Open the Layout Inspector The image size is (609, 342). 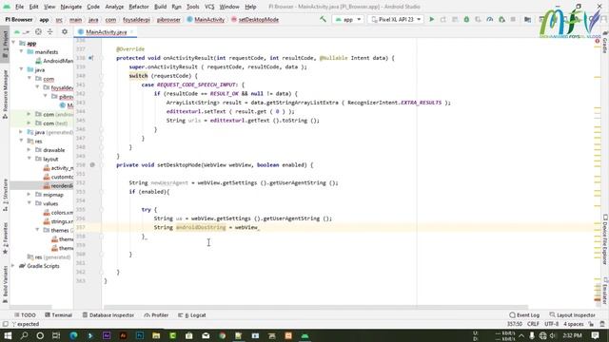(x=573, y=315)
